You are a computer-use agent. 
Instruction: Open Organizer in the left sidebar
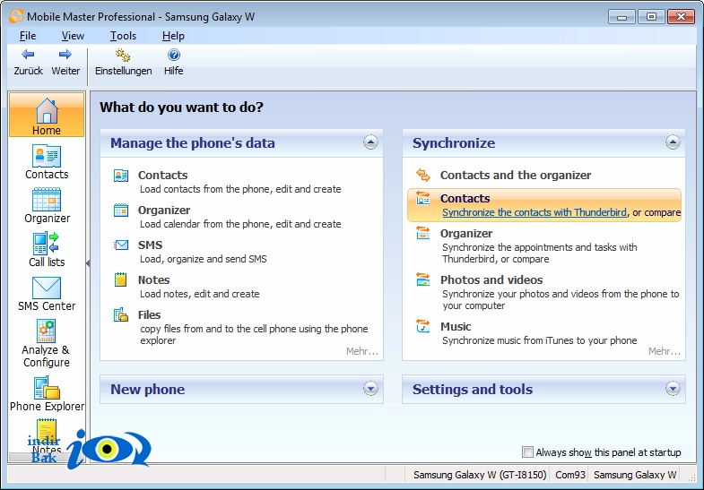tap(47, 205)
